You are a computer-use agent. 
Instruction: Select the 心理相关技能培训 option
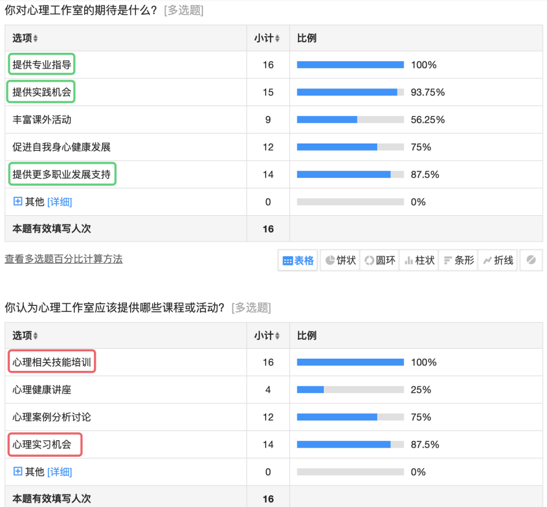pos(52,362)
